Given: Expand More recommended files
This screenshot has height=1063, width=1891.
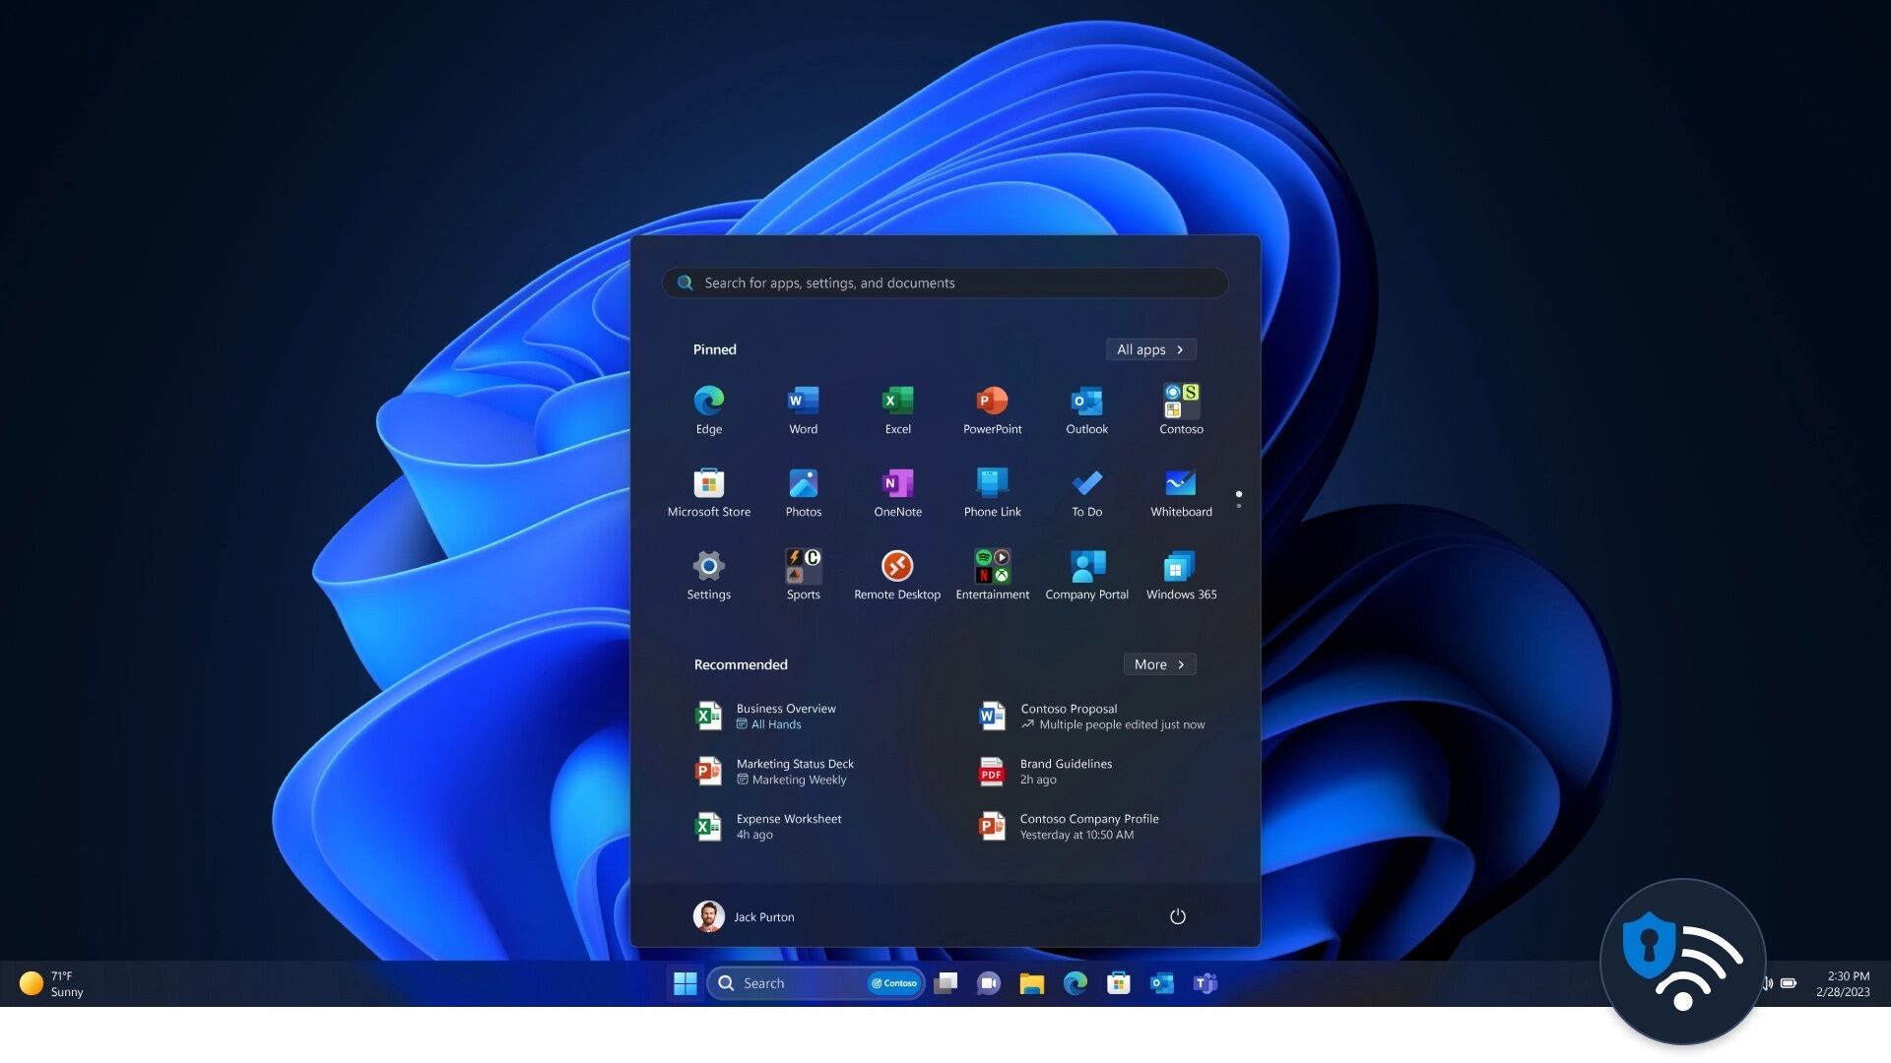Looking at the screenshot, I should [1159, 664].
